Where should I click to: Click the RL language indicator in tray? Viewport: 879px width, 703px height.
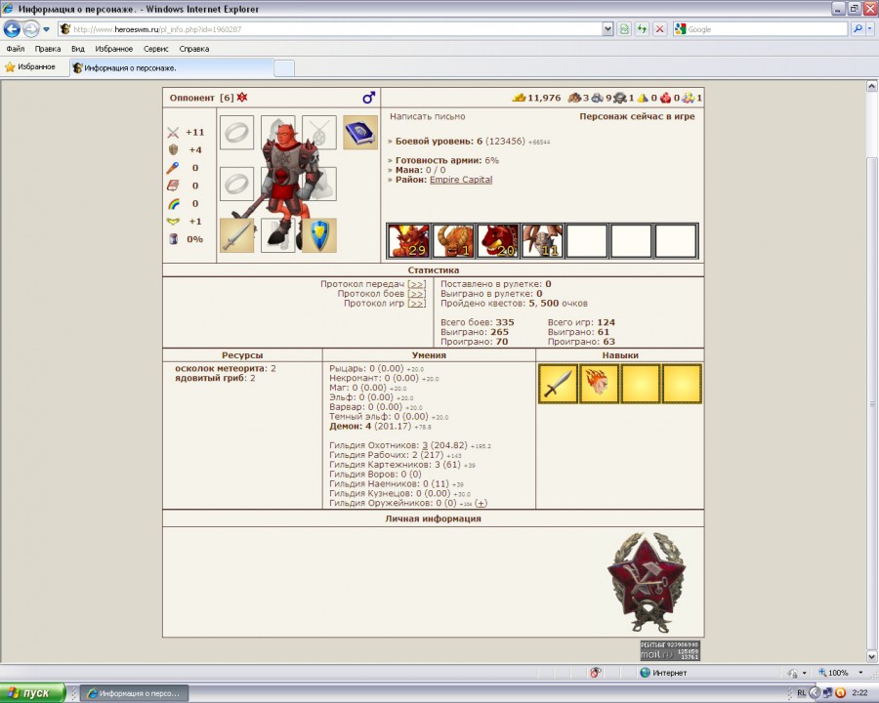tap(801, 693)
